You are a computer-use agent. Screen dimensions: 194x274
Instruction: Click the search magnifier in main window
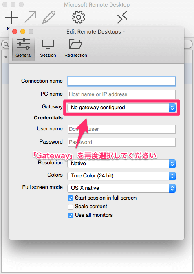[x=6, y=44]
